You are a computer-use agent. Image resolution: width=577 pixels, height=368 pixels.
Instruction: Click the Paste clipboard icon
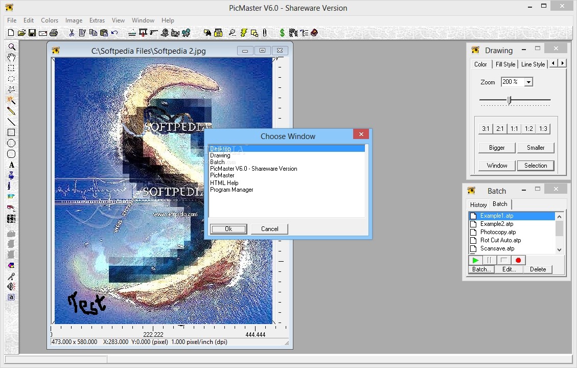104,33
